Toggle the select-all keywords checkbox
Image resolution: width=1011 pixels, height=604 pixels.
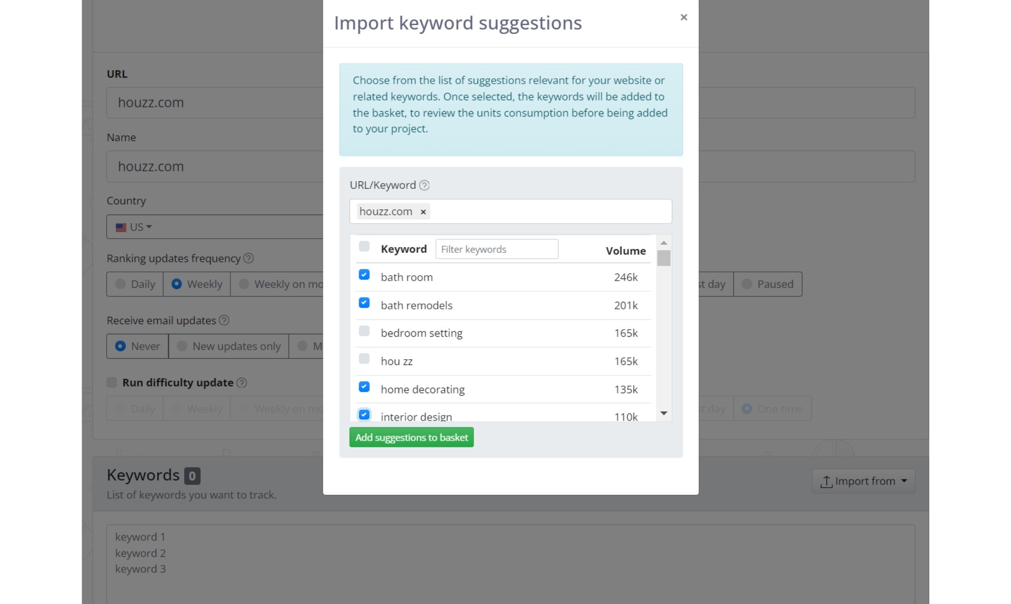point(364,246)
